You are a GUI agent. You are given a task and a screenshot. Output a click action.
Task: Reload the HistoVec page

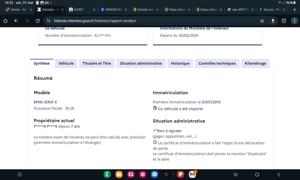pos(38,21)
